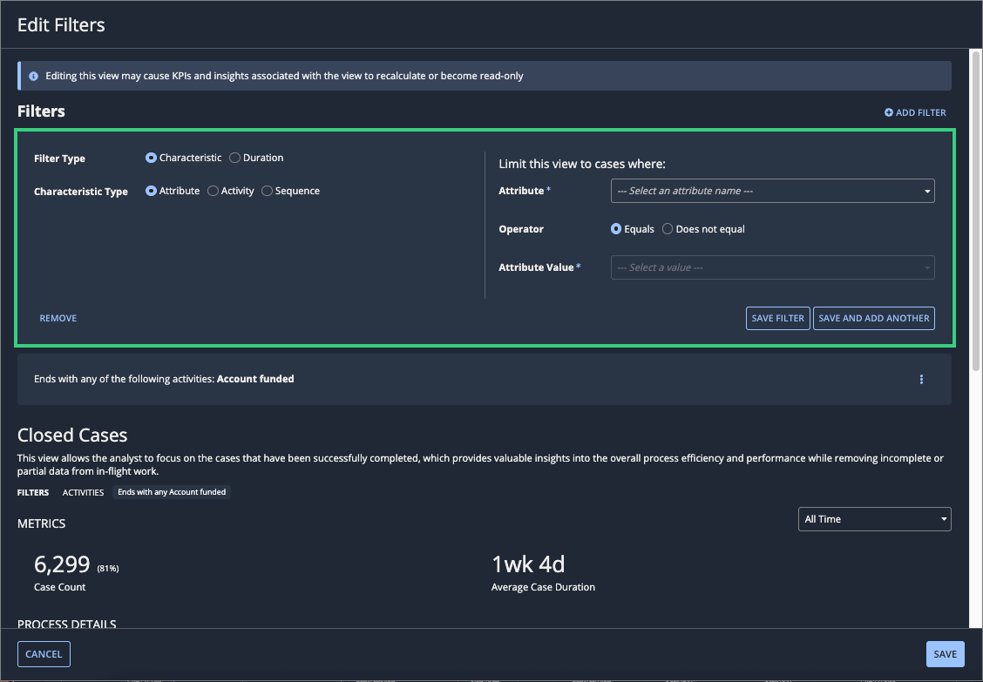Image resolution: width=983 pixels, height=682 pixels.
Task: Click the METRICS section label
Action: pyautogui.click(x=41, y=524)
